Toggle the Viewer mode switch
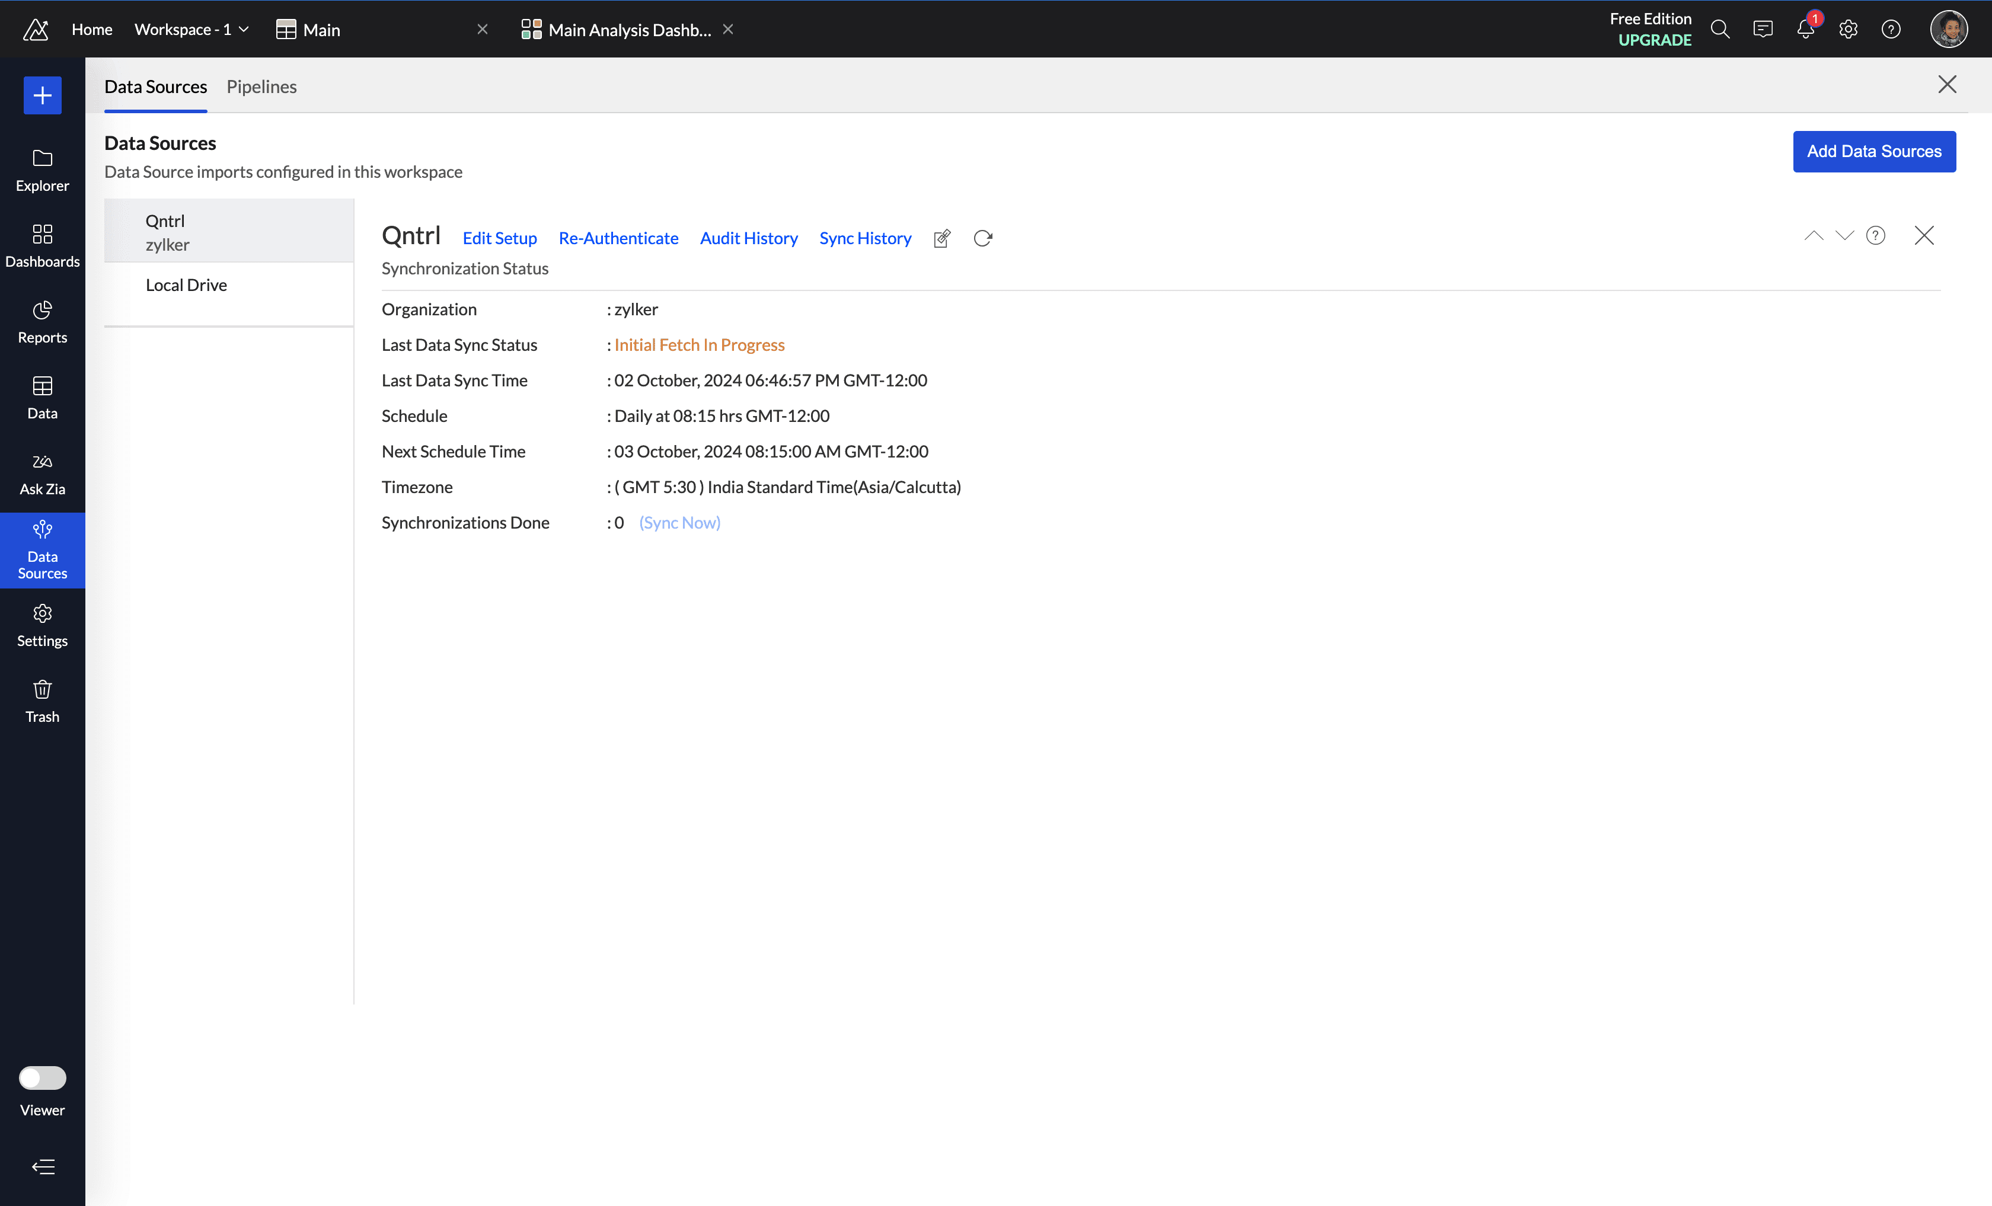This screenshot has width=1992, height=1206. (42, 1077)
